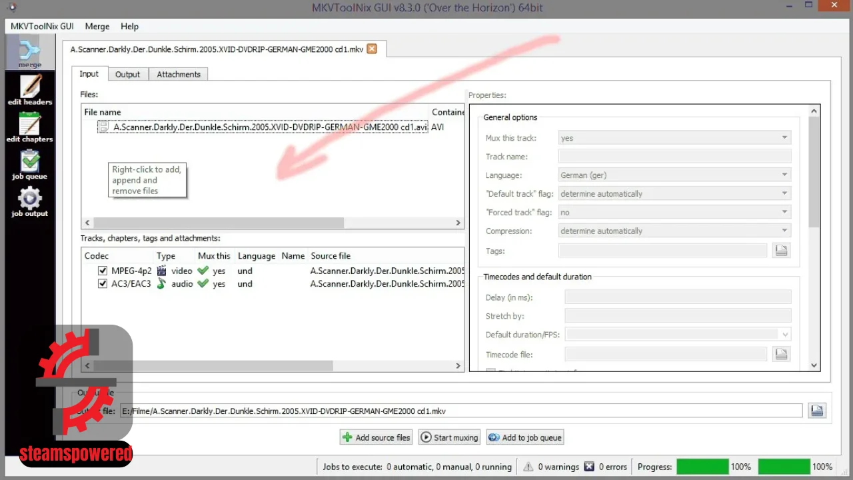Switch to the Attachments tab

pos(179,75)
